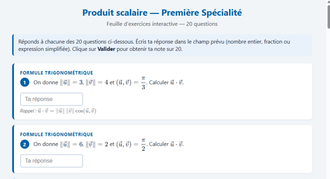Click the blue instruction box text
The height and width of the screenshot is (179, 330).
(x=154, y=45)
